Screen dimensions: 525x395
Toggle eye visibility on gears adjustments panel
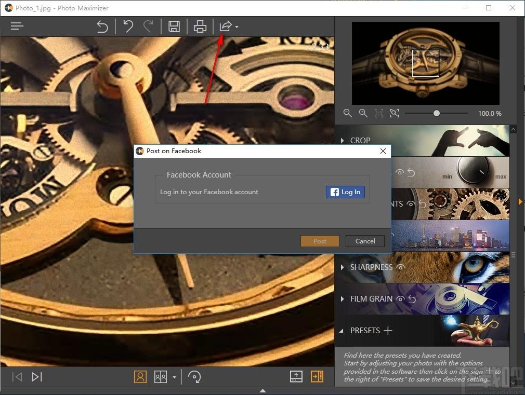coord(411,203)
